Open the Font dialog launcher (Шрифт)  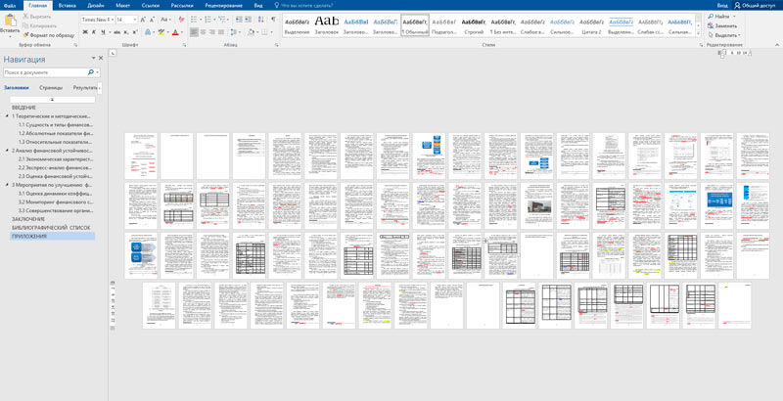pyautogui.click(x=184, y=45)
